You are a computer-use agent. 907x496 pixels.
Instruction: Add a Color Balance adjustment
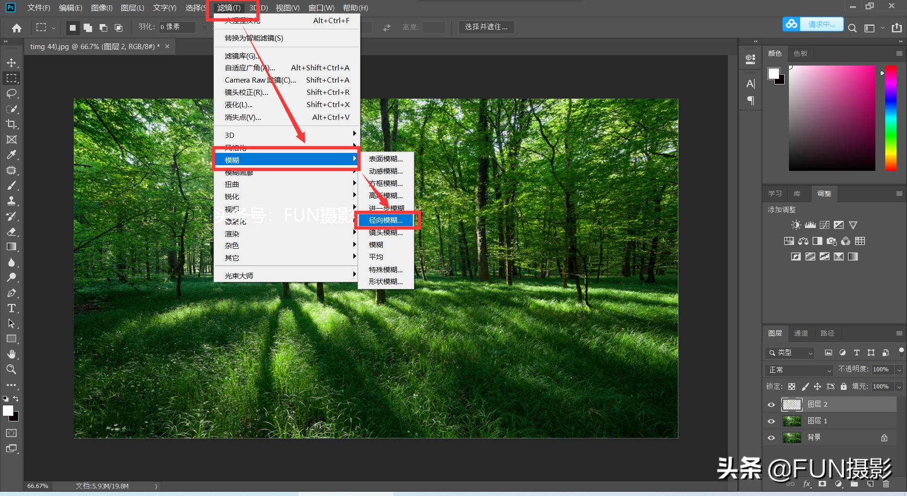point(803,241)
